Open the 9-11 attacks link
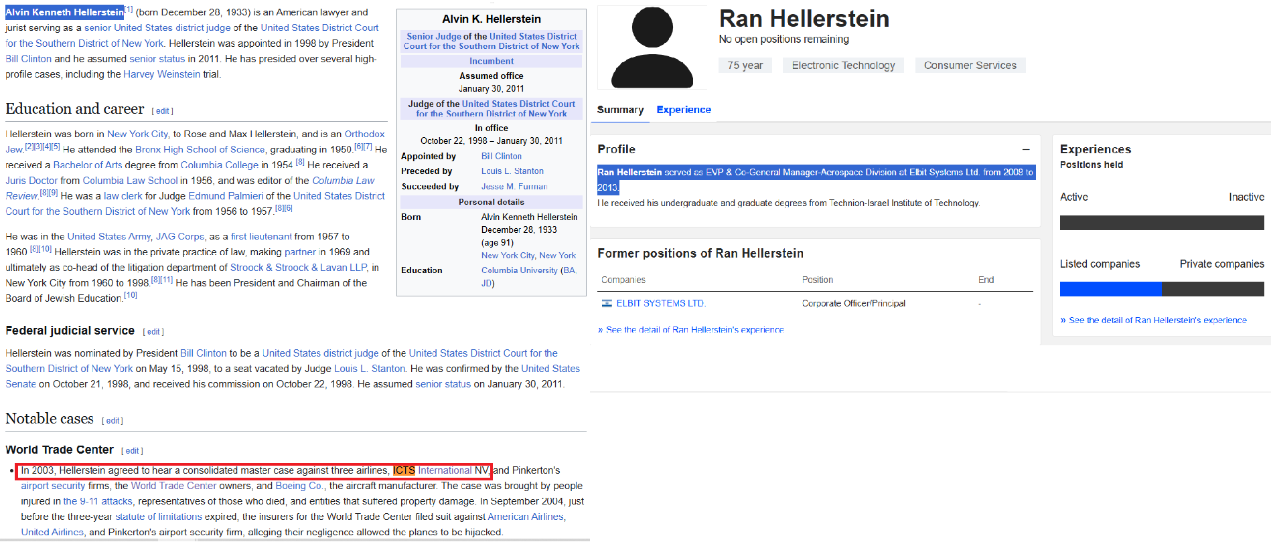The width and height of the screenshot is (1271, 554). pyautogui.click(x=98, y=501)
